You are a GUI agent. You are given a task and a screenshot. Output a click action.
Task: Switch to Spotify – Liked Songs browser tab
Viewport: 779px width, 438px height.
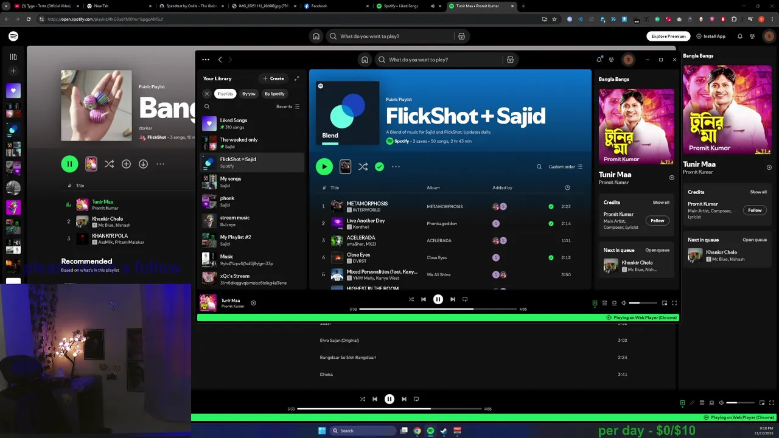point(408,6)
